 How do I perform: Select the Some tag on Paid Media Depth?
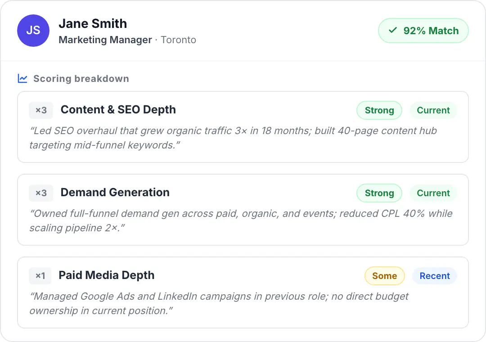coord(384,276)
